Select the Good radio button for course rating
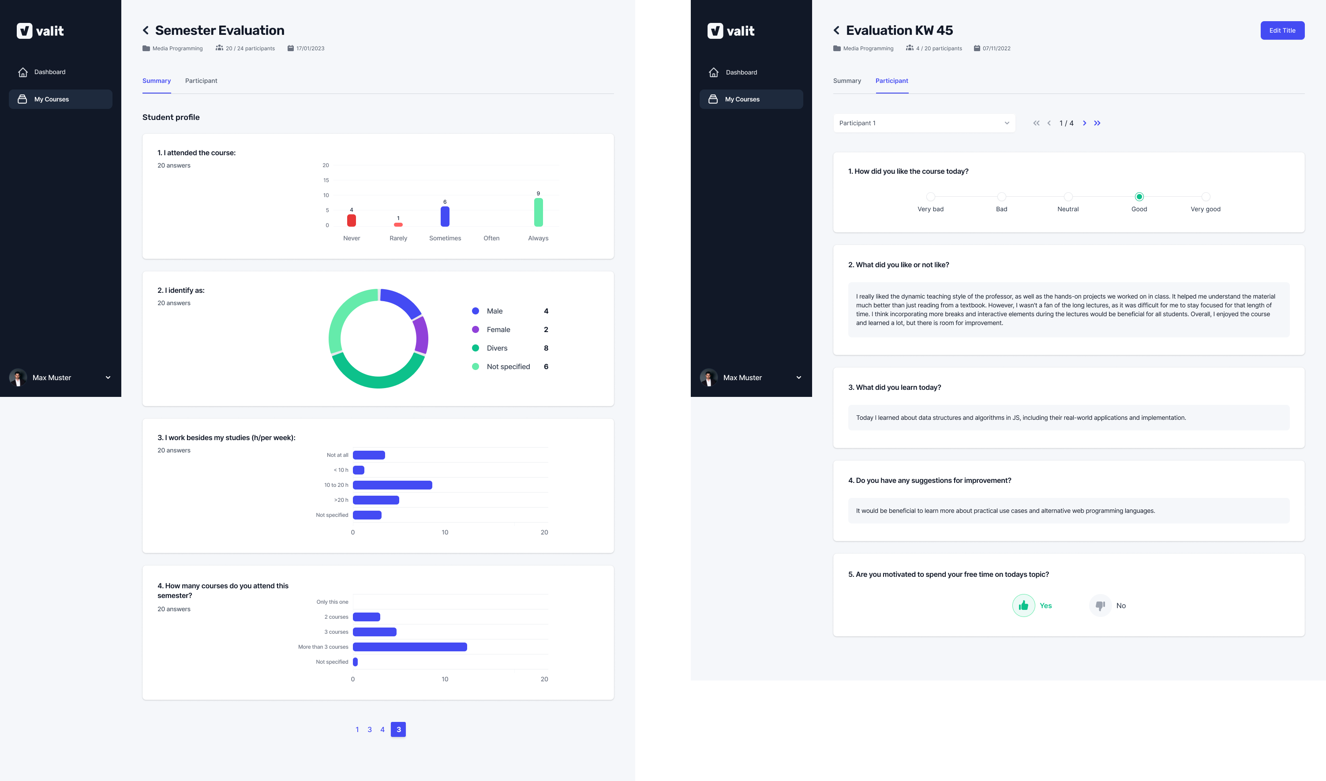 coord(1139,196)
